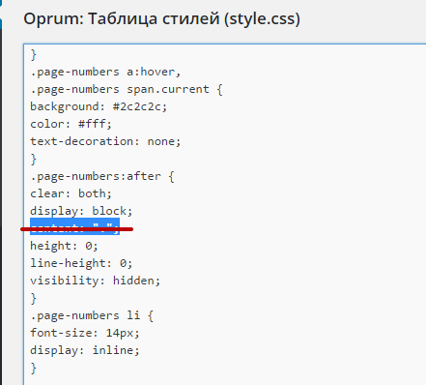Screen dimensions: 426x385
Task: Place cursor on 'color: #fff;' line
Action: 71,124
